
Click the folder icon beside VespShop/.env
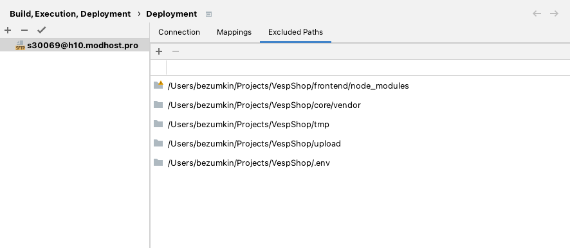click(x=158, y=163)
